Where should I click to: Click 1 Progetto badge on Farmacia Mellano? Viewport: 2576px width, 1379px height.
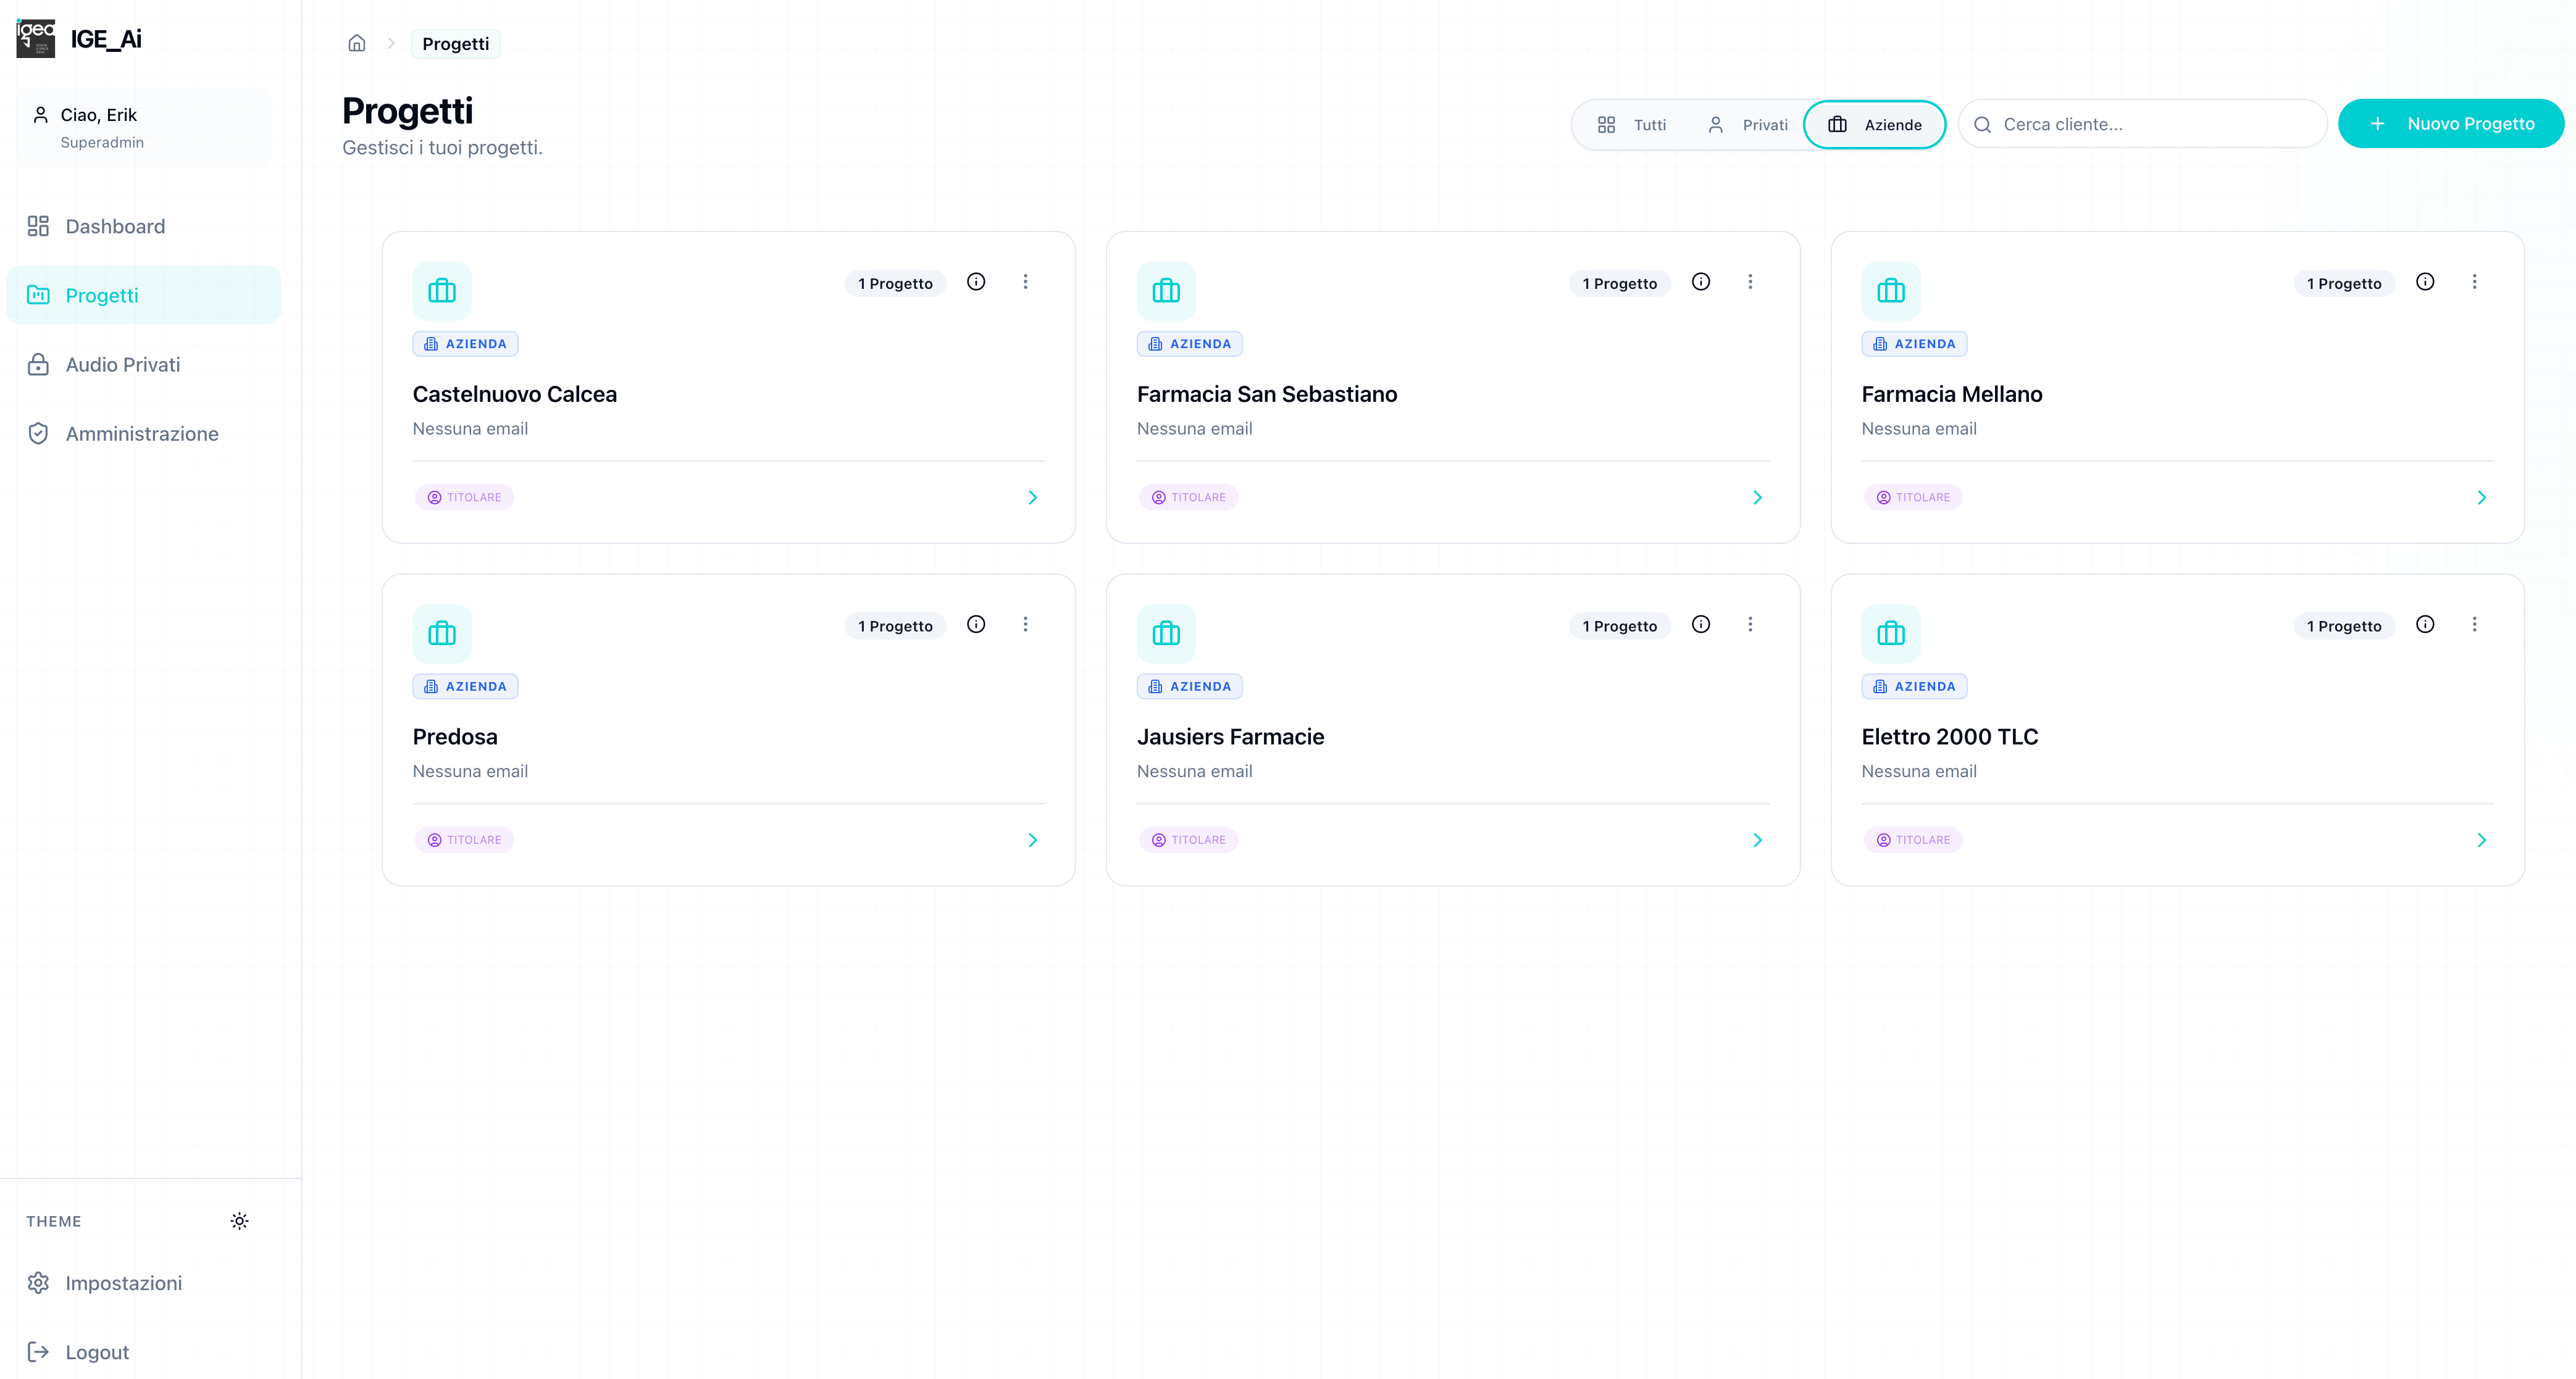(x=2344, y=283)
